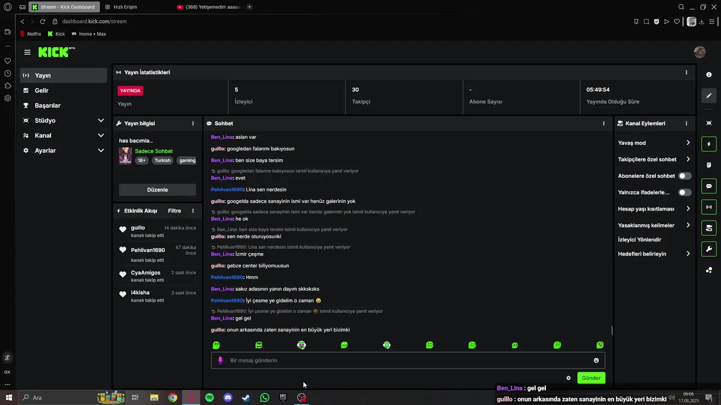
Task: Click the three-dots cluster icon in right rail
Action: (x=709, y=270)
